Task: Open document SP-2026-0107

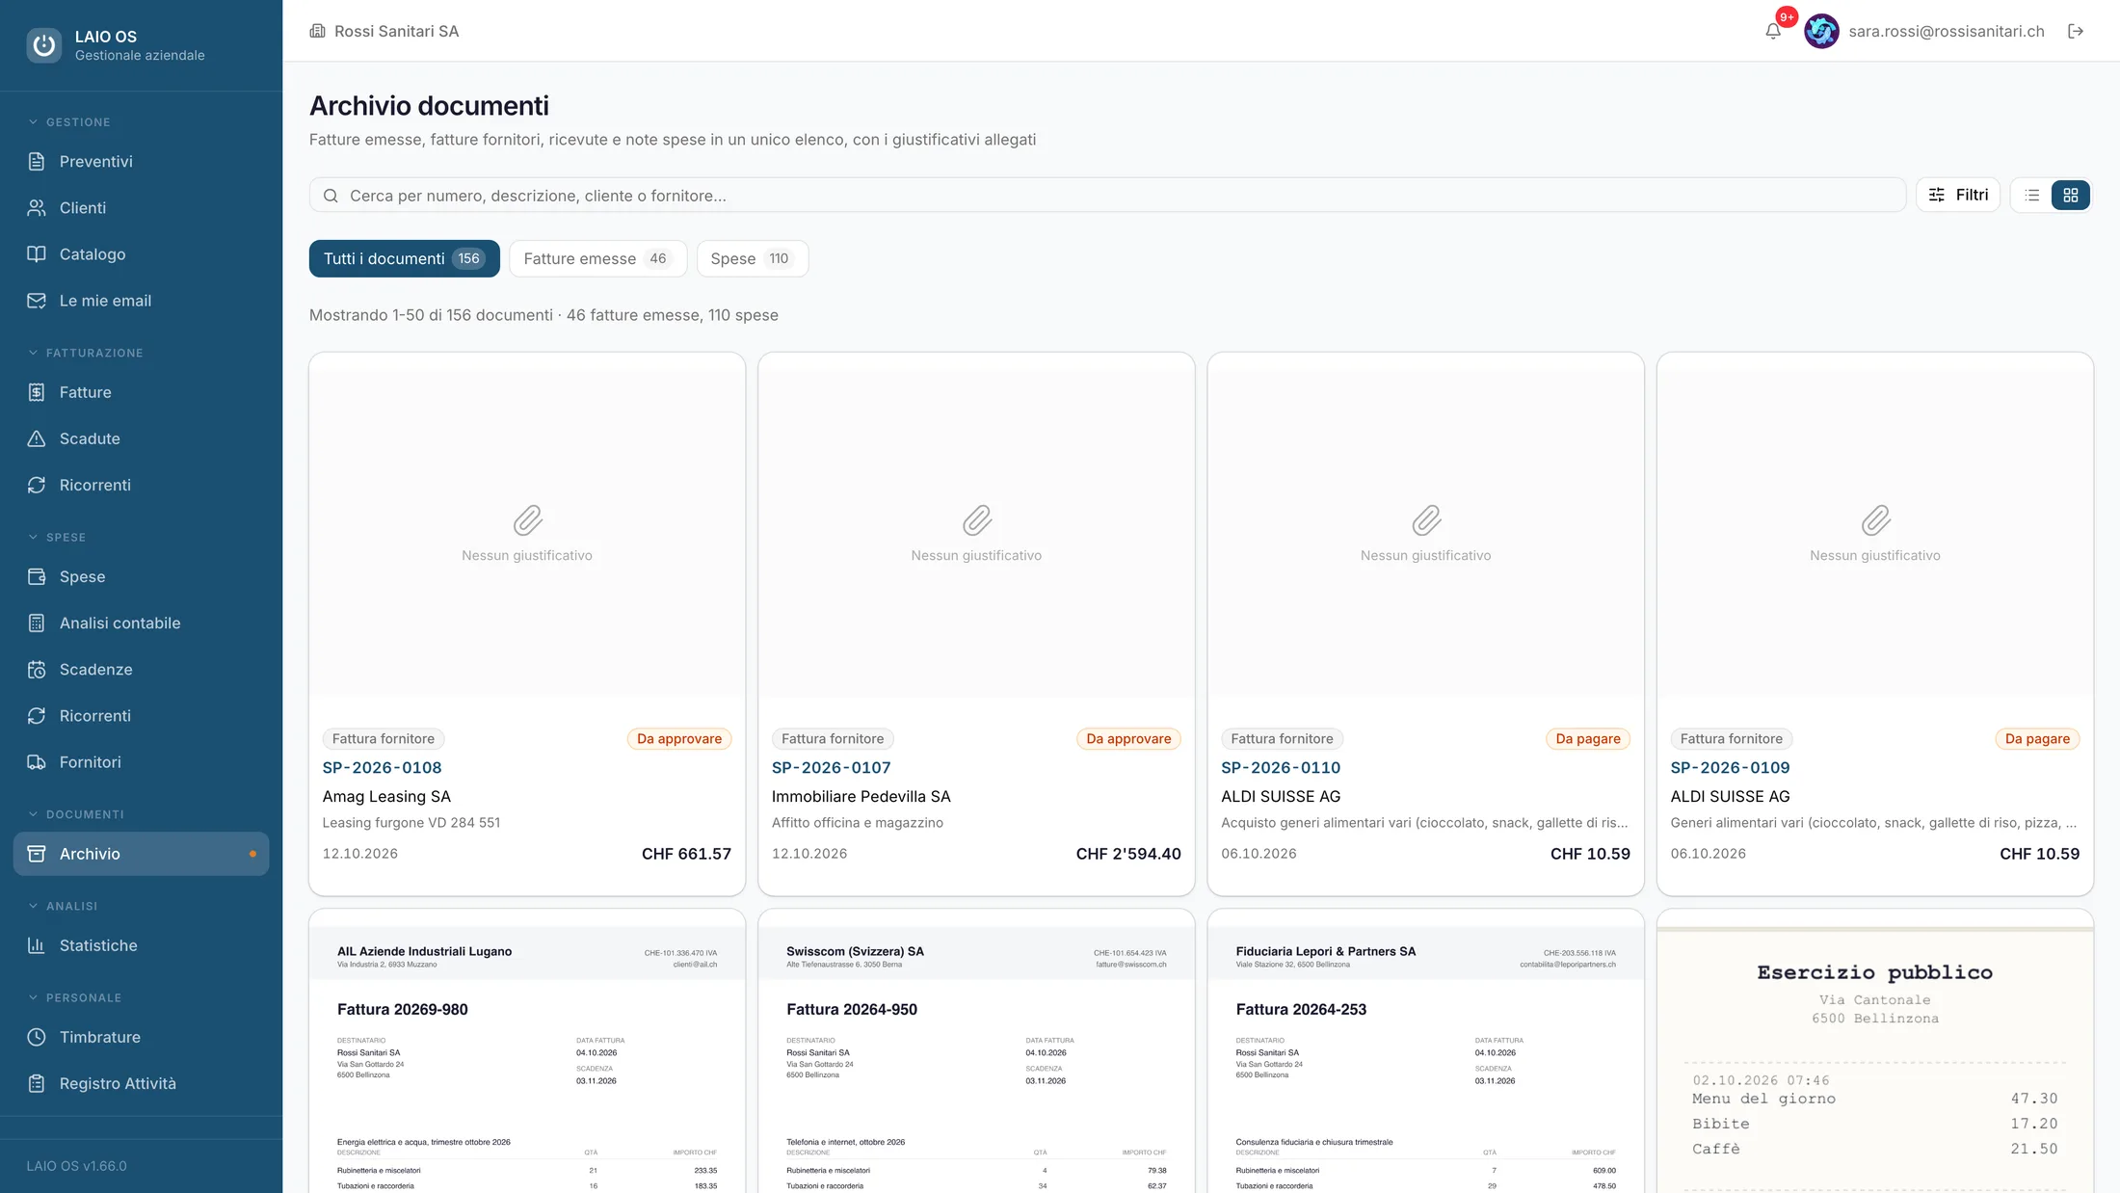Action: tap(831, 767)
